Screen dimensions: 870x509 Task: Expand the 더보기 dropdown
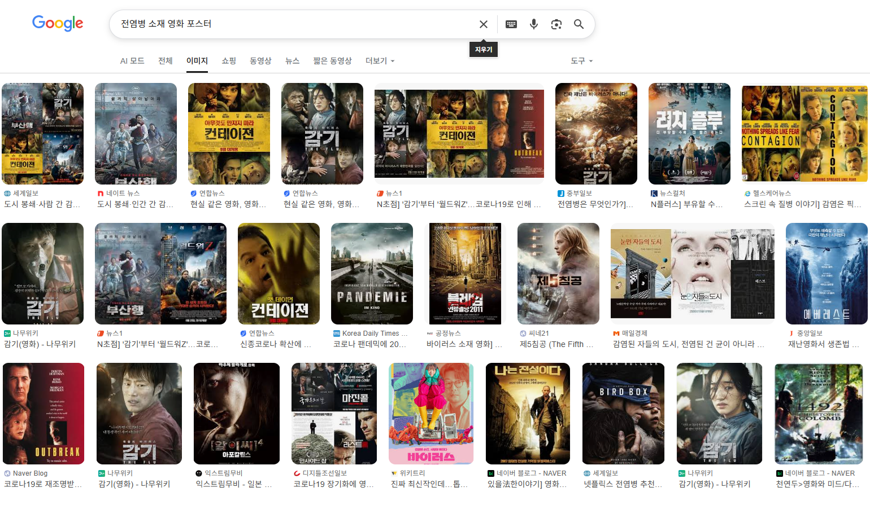pos(380,60)
